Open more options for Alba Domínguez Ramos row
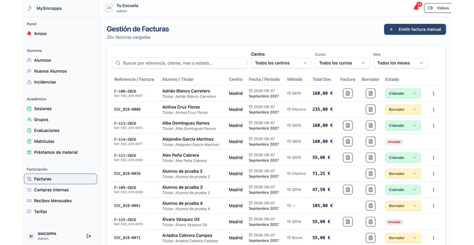The height and width of the screenshot is (245, 474). pos(434,125)
